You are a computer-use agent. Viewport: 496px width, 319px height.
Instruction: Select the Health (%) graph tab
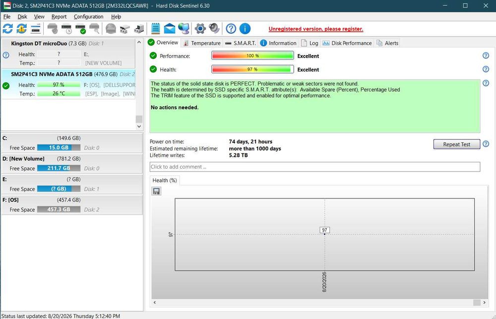[x=165, y=181]
